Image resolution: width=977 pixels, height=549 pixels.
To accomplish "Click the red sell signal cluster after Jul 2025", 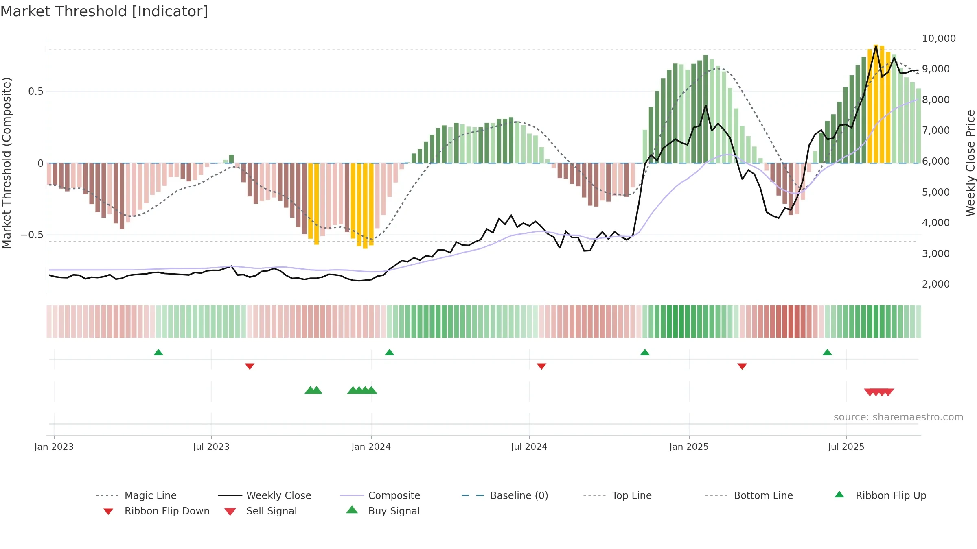I will (x=879, y=392).
